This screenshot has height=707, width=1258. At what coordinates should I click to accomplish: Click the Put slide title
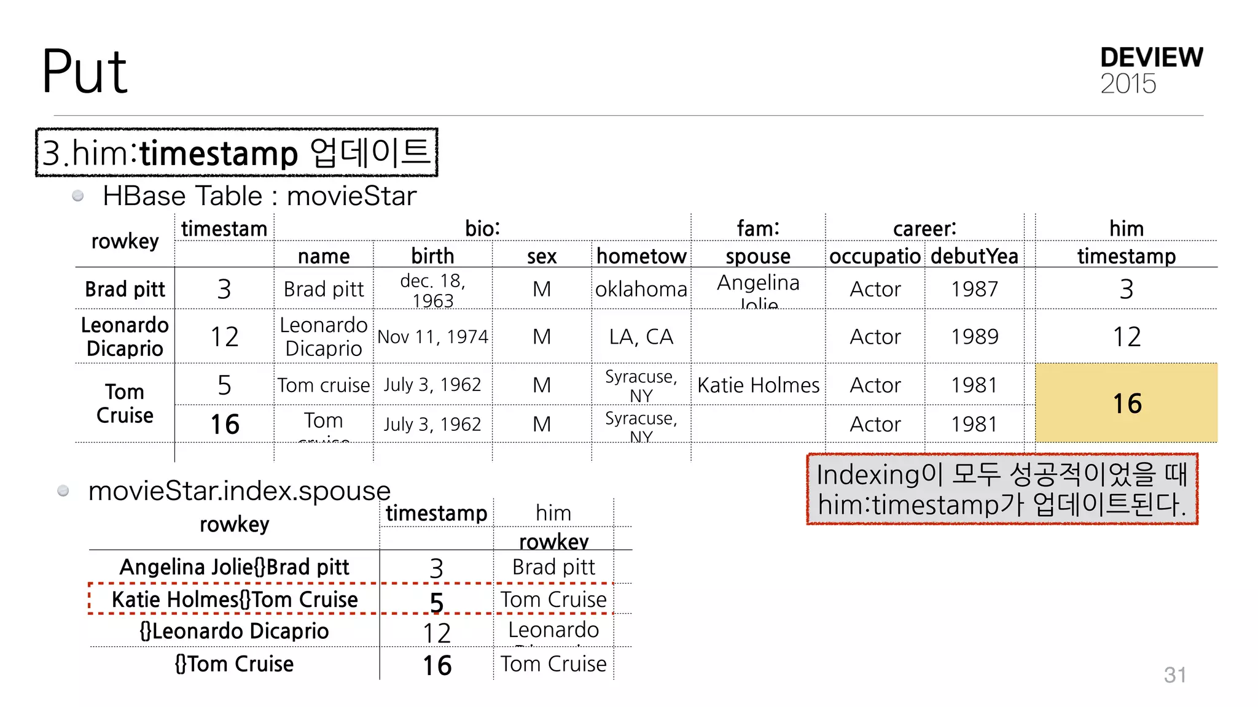84,71
